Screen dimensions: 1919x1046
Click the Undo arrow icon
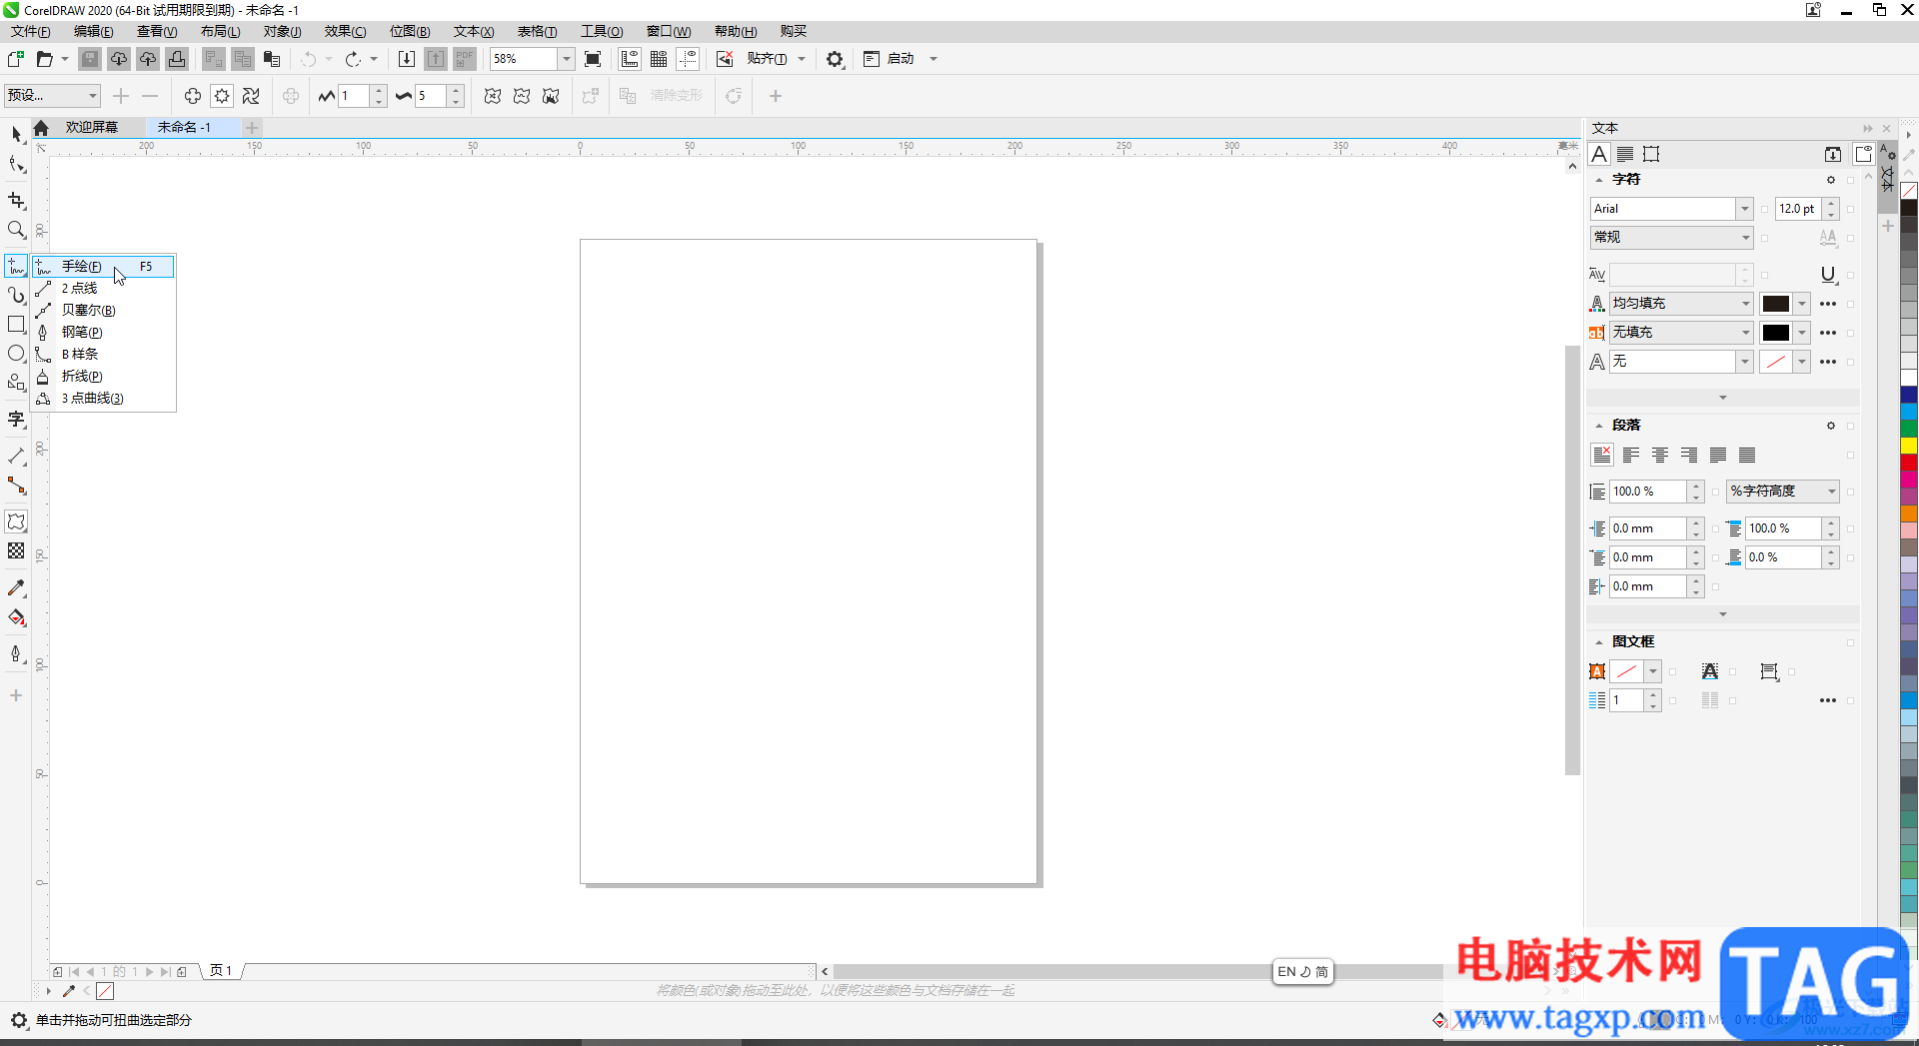[x=309, y=59]
